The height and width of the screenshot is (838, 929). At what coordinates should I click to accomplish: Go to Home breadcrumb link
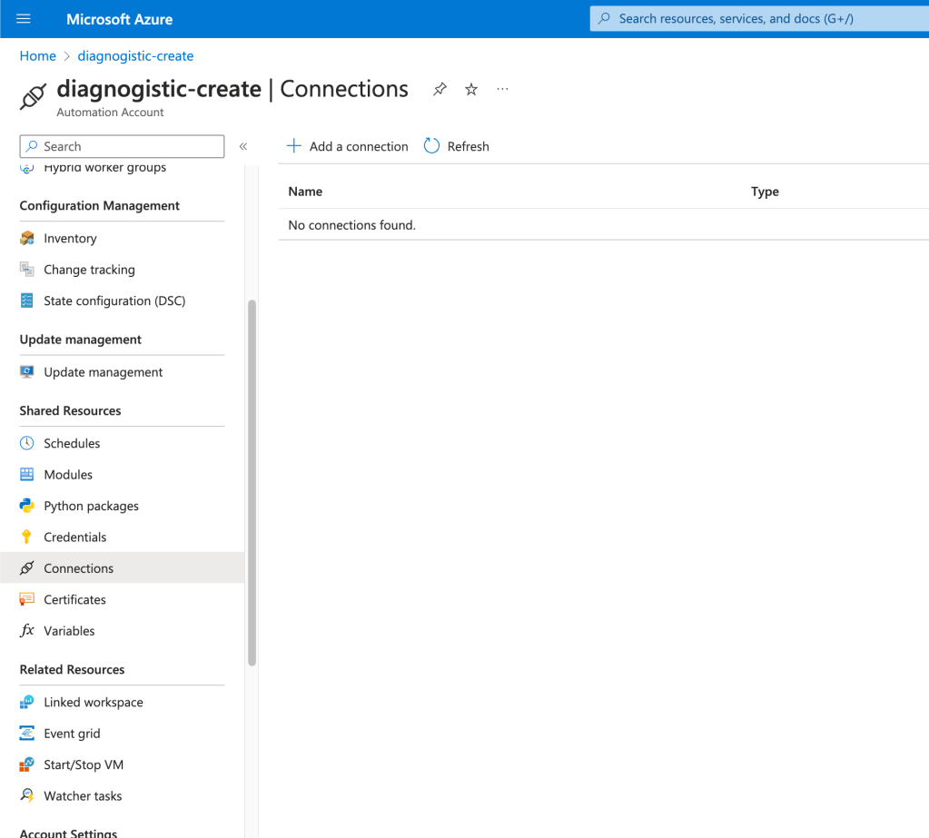pos(38,55)
